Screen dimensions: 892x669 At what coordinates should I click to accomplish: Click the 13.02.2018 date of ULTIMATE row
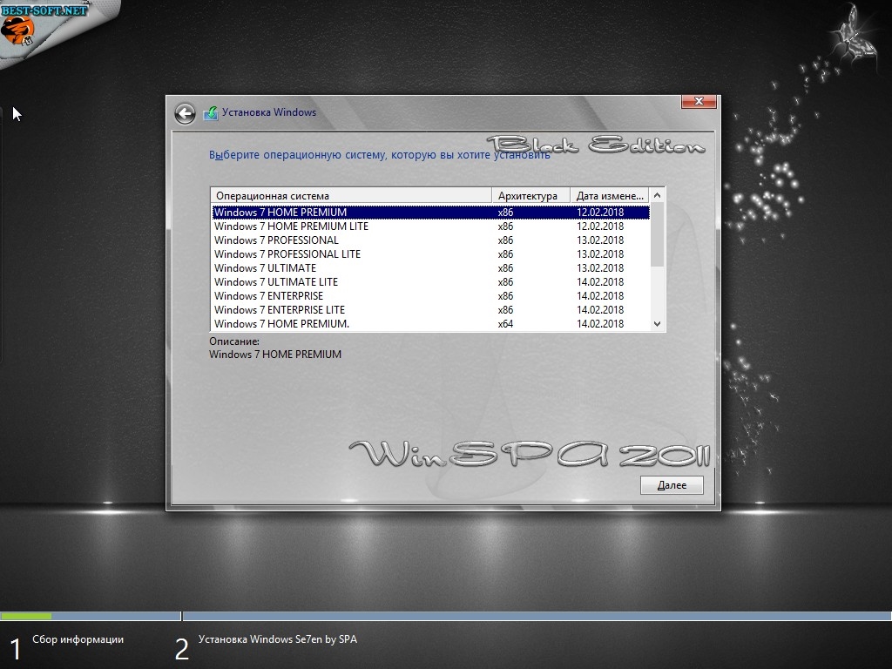[x=600, y=268]
